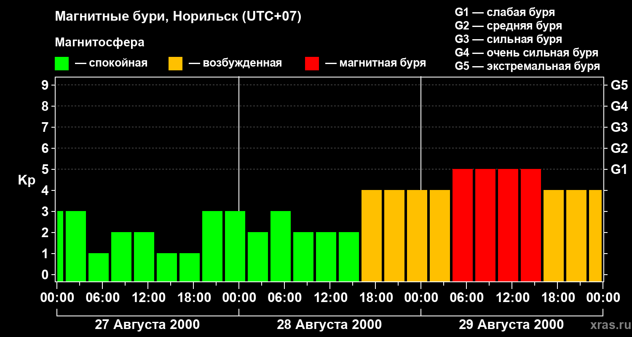Click the '06:00' tick label above 27 Августа

102,298
